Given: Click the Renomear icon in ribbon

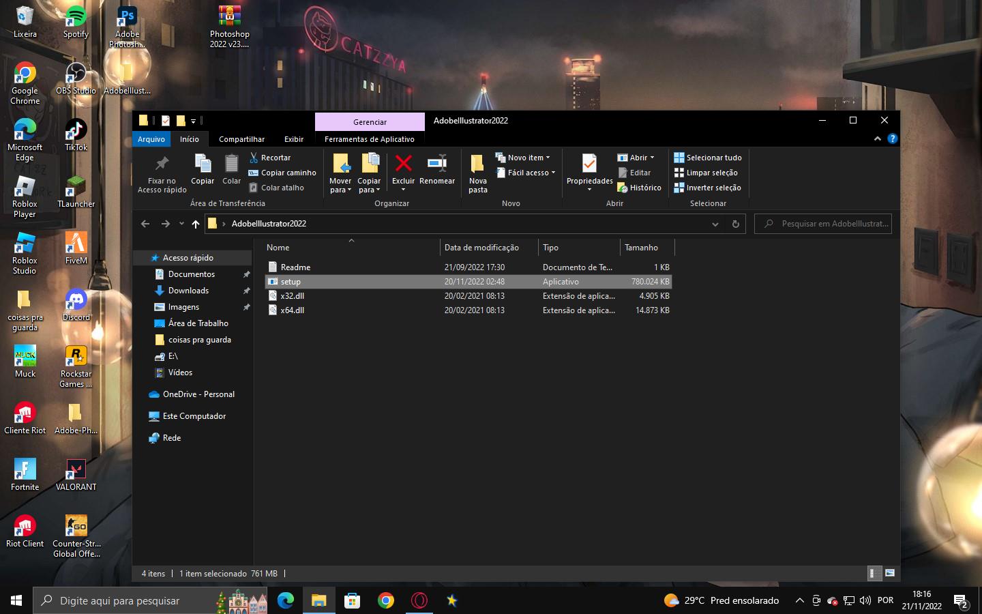Looking at the screenshot, I should pos(436,164).
